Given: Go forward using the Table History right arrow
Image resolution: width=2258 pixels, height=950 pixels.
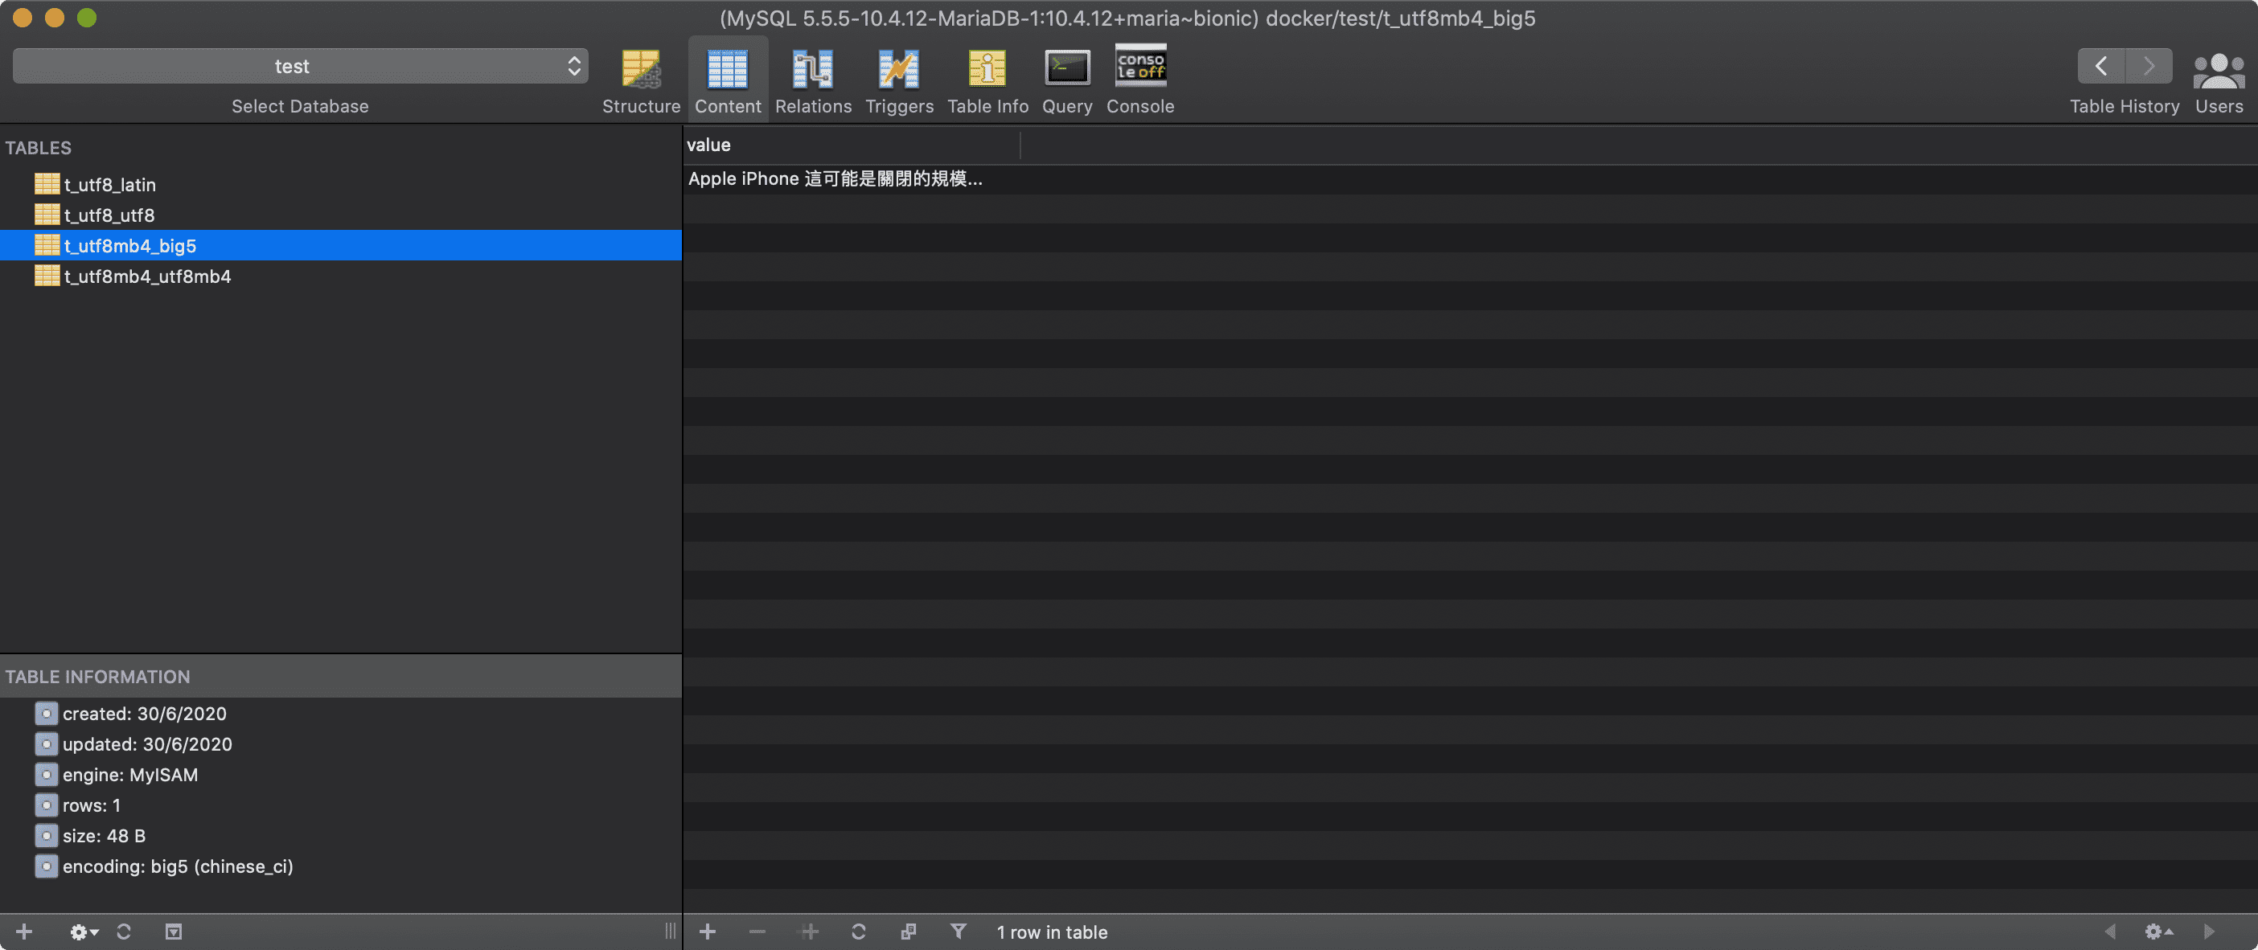Looking at the screenshot, I should (2149, 66).
